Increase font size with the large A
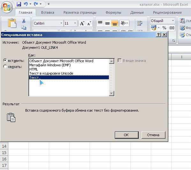Viewport: 191px width, 170px height. 82,23
